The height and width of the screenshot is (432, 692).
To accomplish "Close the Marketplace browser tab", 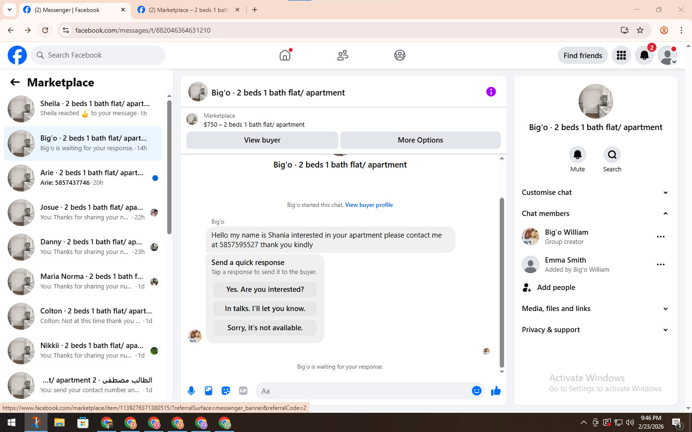I will (237, 10).
